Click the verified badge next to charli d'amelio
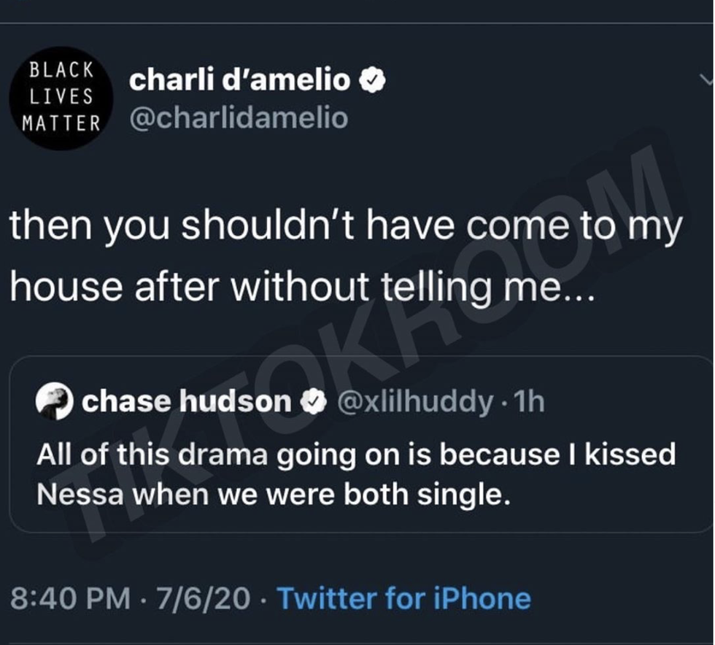Screen dimensions: 715x645 (x=373, y=80)
